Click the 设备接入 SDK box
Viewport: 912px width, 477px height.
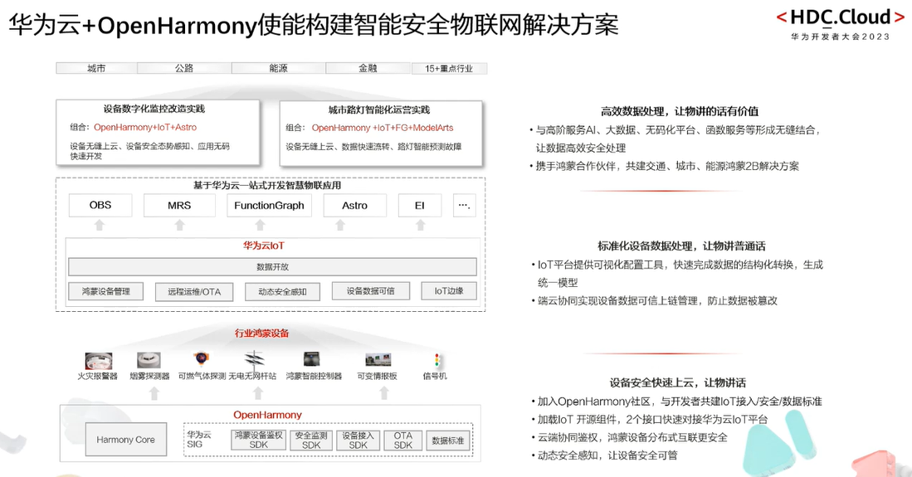pyautogui.click(x=358, y=440)
